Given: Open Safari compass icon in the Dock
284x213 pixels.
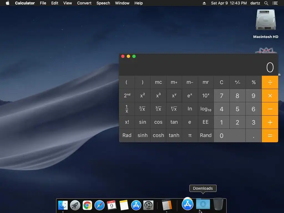Looking at the screenshot, I should pyautogui.click(x=100, y=205).
